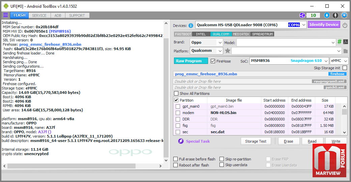
Task: Click the log vertical scrollbar down arrow
Action: point(166,160)
